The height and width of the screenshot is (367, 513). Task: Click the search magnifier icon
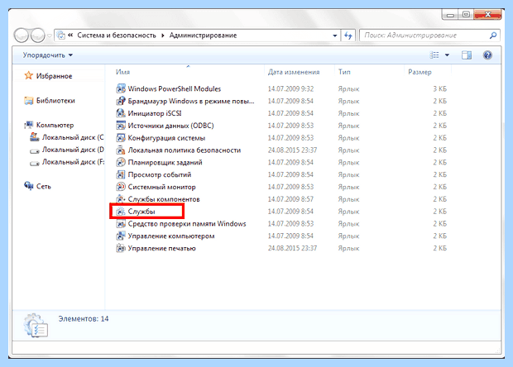coord(492,36)
